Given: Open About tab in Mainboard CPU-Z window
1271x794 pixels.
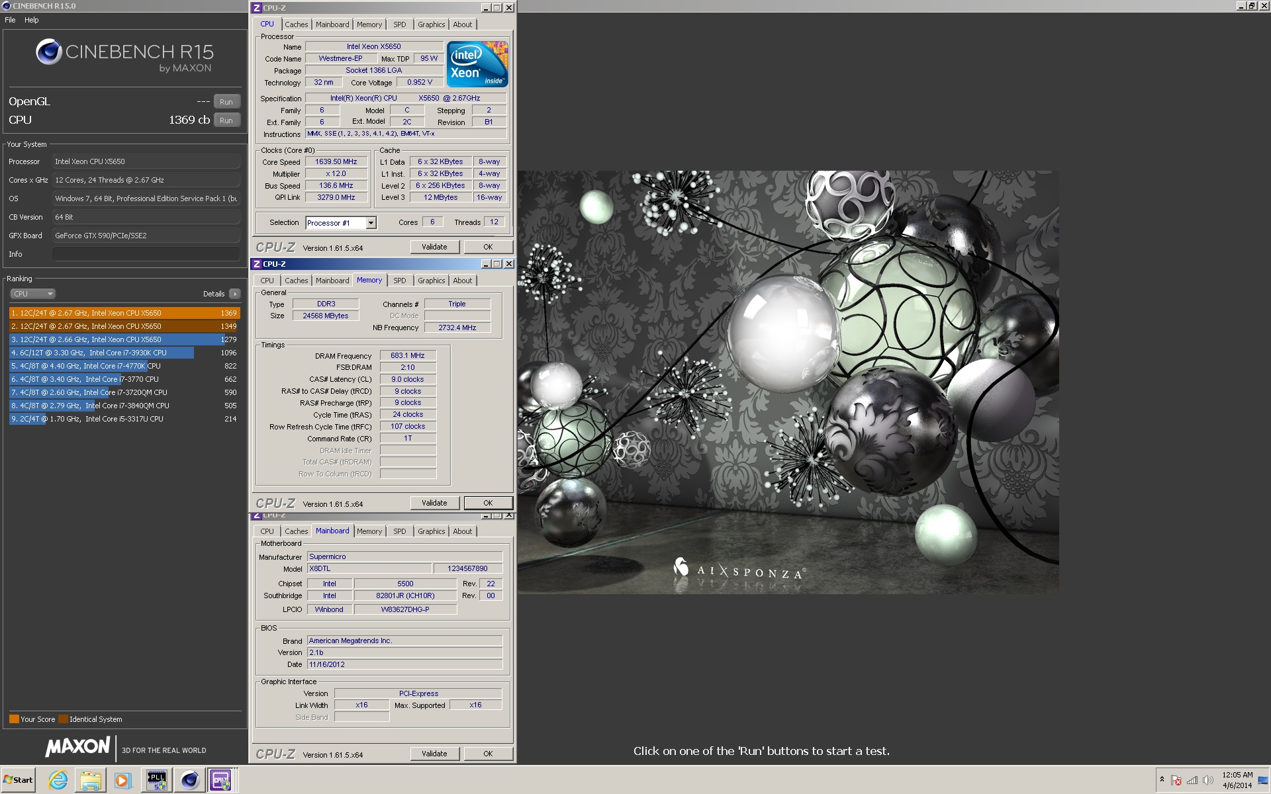Looking at the screenshot, I should point(463,531).
